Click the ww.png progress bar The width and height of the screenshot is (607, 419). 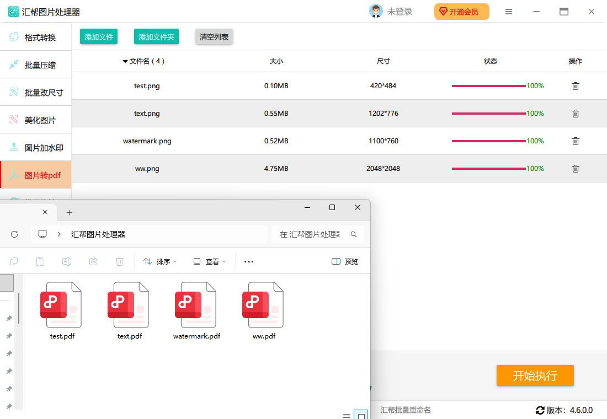coord(488,168)
